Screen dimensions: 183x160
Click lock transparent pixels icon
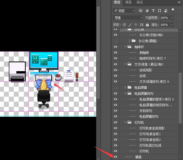pyautogui.click(x=124, y=25)
